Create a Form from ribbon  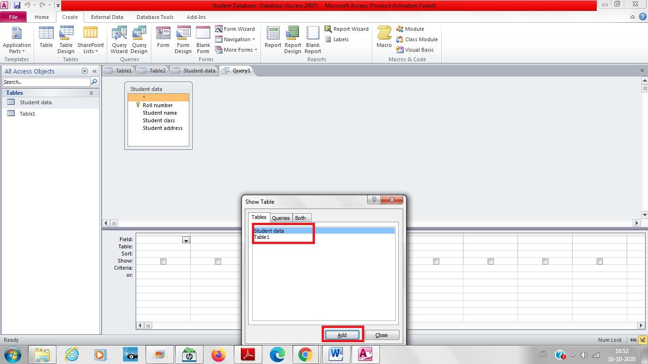coord(163,38)
